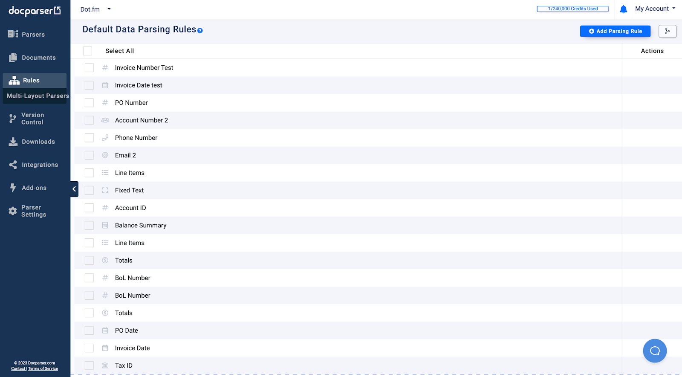Check the Select All checkbox
Viewport: 682px width, 377px height.
tap(88, 51)
